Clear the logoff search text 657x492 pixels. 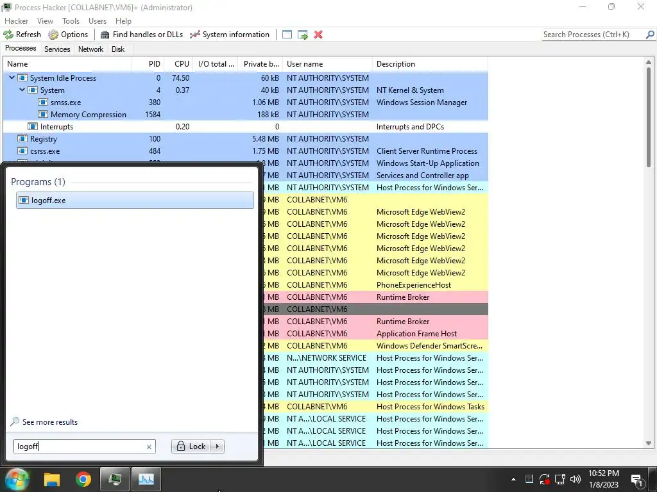point(149,447)
